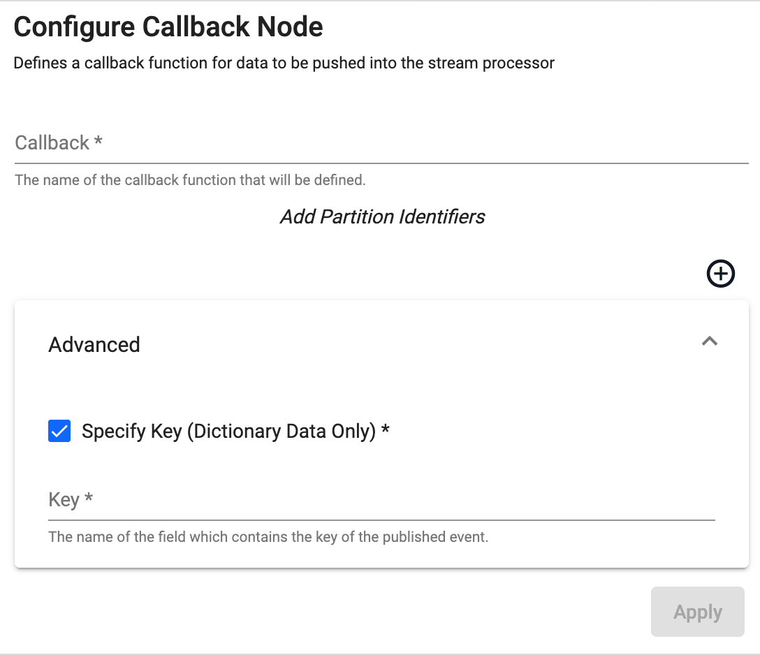
Task: Collapse the Advanced section using the chevron
Action: pos(710,341)
